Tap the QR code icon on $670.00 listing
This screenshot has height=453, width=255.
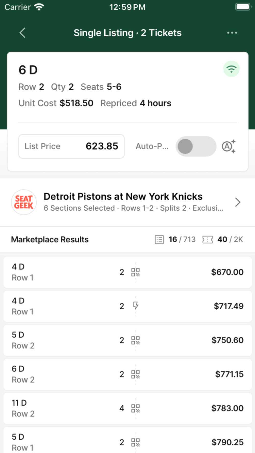[x=135, y=272]
